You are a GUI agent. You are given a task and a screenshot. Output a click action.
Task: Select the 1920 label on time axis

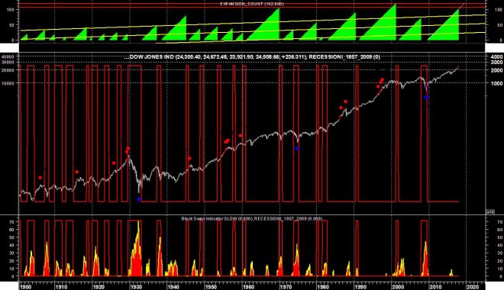99,287
